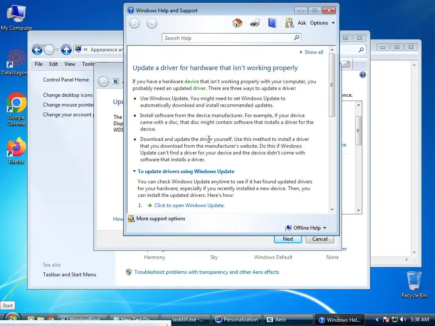Viewport: 435px width, 326px height.
Task: Go forward in Help and Support
Action: click(x=152, y=23)
